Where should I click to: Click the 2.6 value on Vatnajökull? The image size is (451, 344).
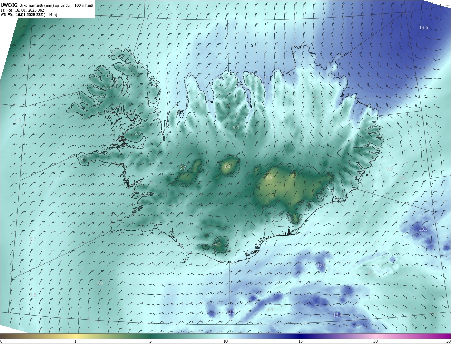[x=269, y=178]
